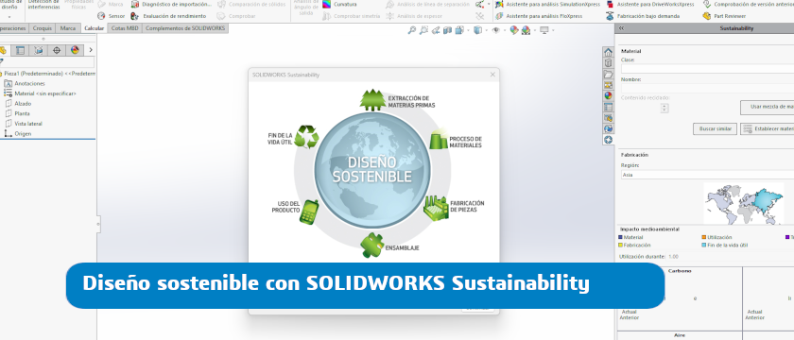Open the material Clase combo box
This screenshot has width=794, height=340.
(x=707, y=69)
